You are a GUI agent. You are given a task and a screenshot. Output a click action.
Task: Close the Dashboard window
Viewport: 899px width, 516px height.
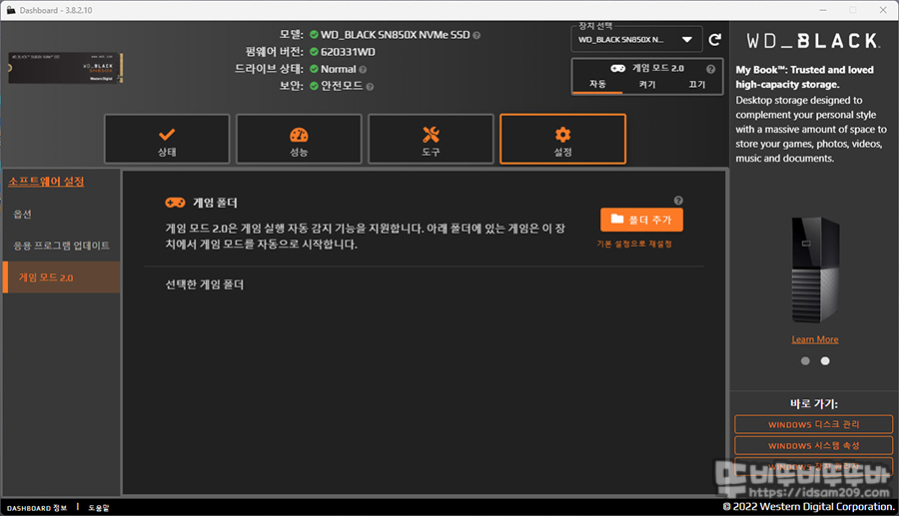point(883,10)
